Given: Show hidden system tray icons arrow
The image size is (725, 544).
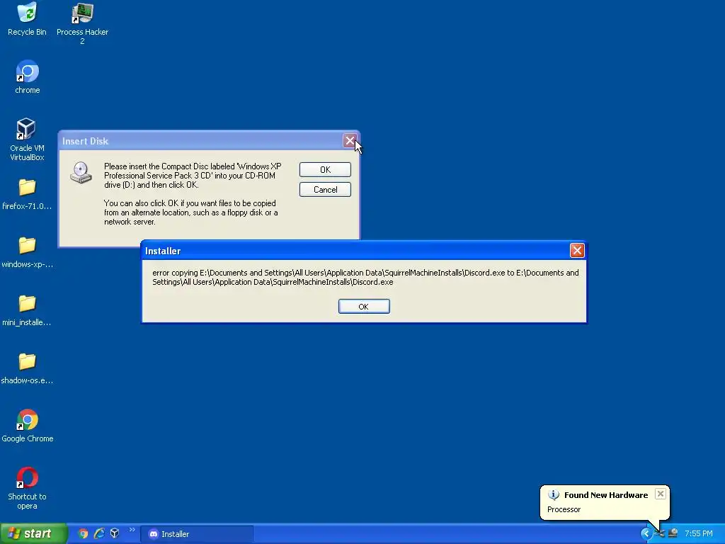Looking at the screenshot, I should 646,533.
